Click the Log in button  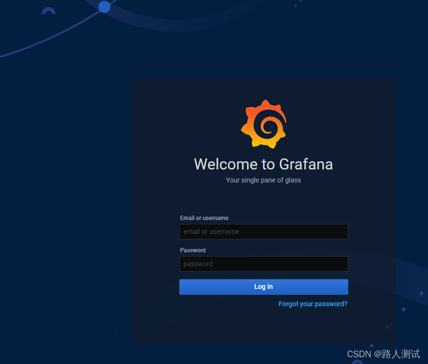pos(264,286)
